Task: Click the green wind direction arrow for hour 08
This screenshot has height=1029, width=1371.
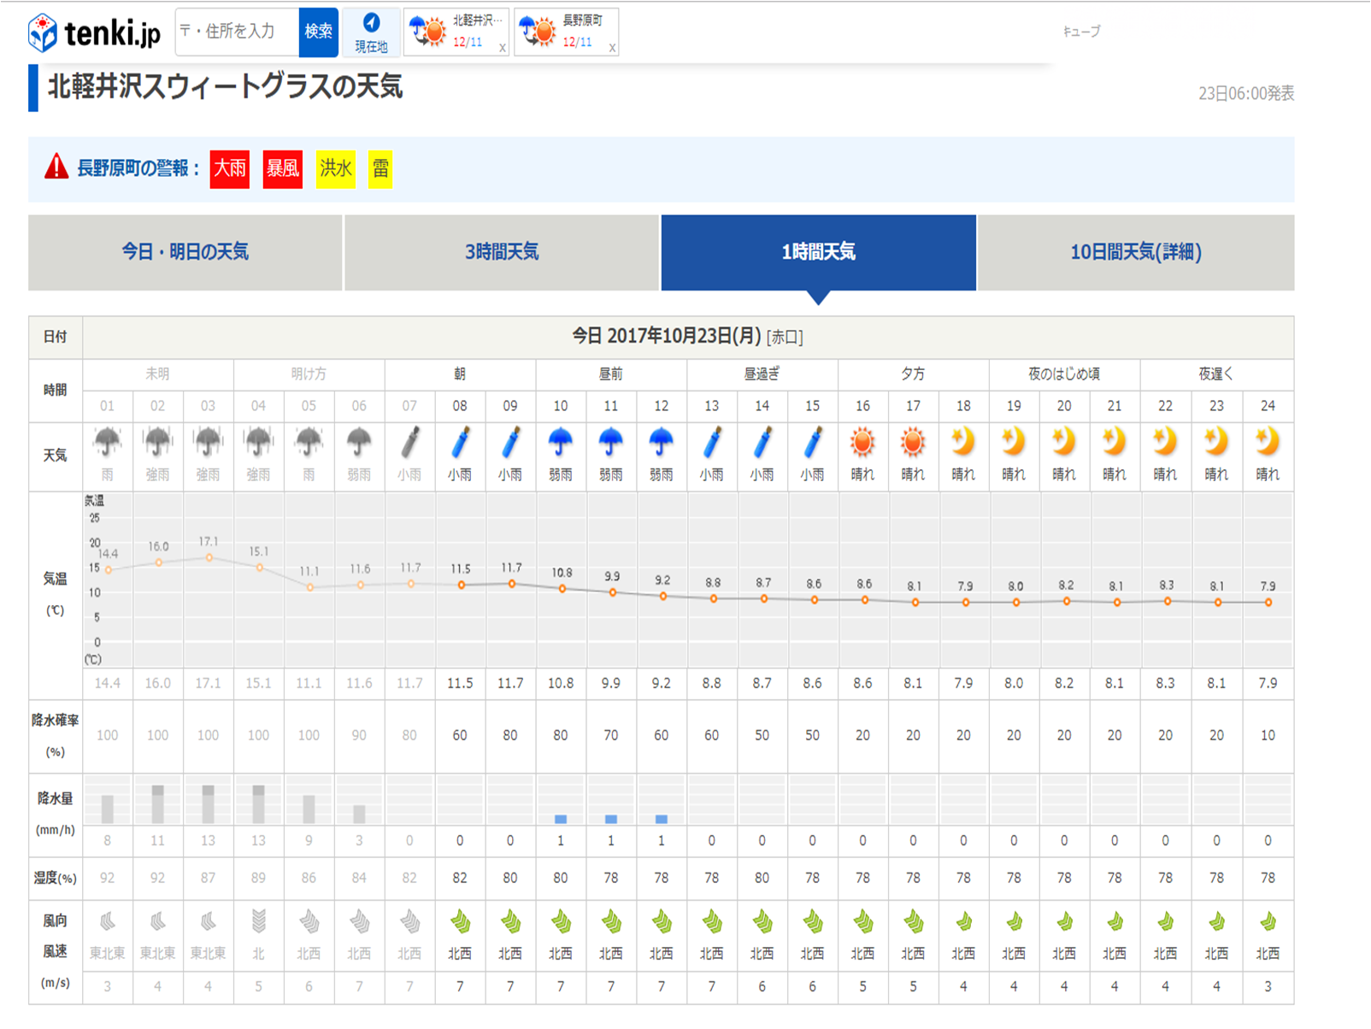Action: tap(460, 921)
